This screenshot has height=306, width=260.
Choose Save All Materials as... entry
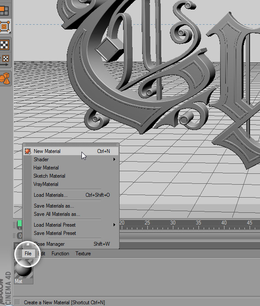(x=71, y=214)
